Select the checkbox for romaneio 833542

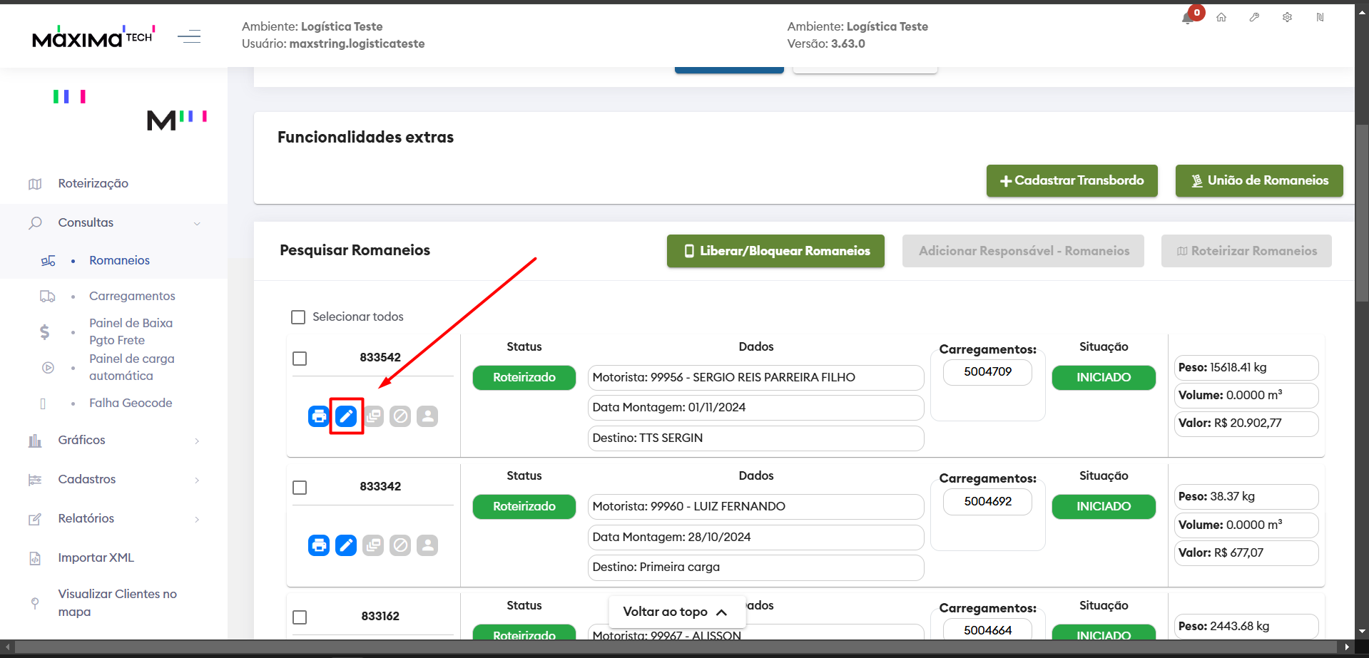click(300, 358)
